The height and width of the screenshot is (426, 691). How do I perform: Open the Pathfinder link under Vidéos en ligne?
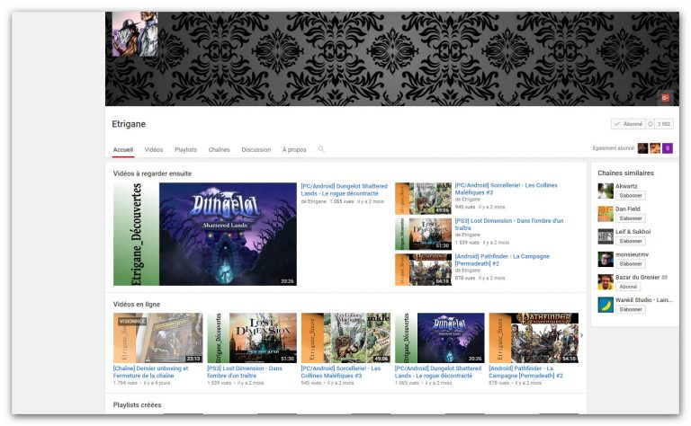[x=525, y=372]
